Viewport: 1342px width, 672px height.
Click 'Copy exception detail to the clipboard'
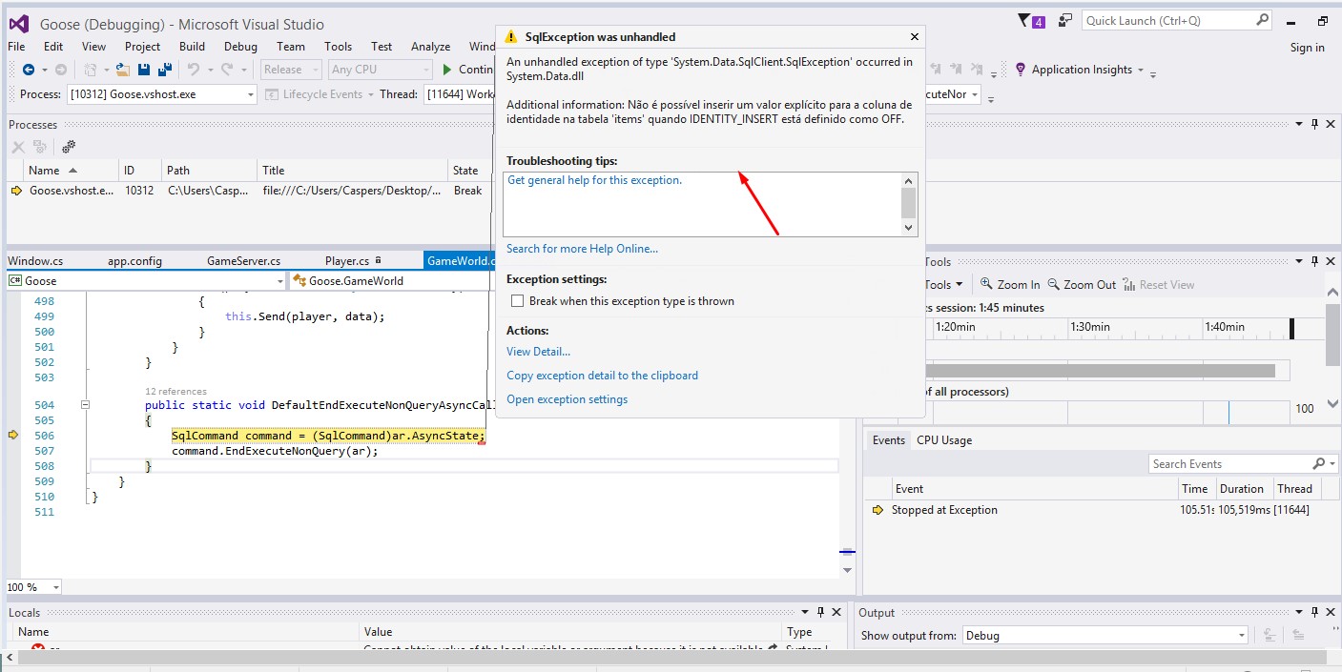point(602,376)
